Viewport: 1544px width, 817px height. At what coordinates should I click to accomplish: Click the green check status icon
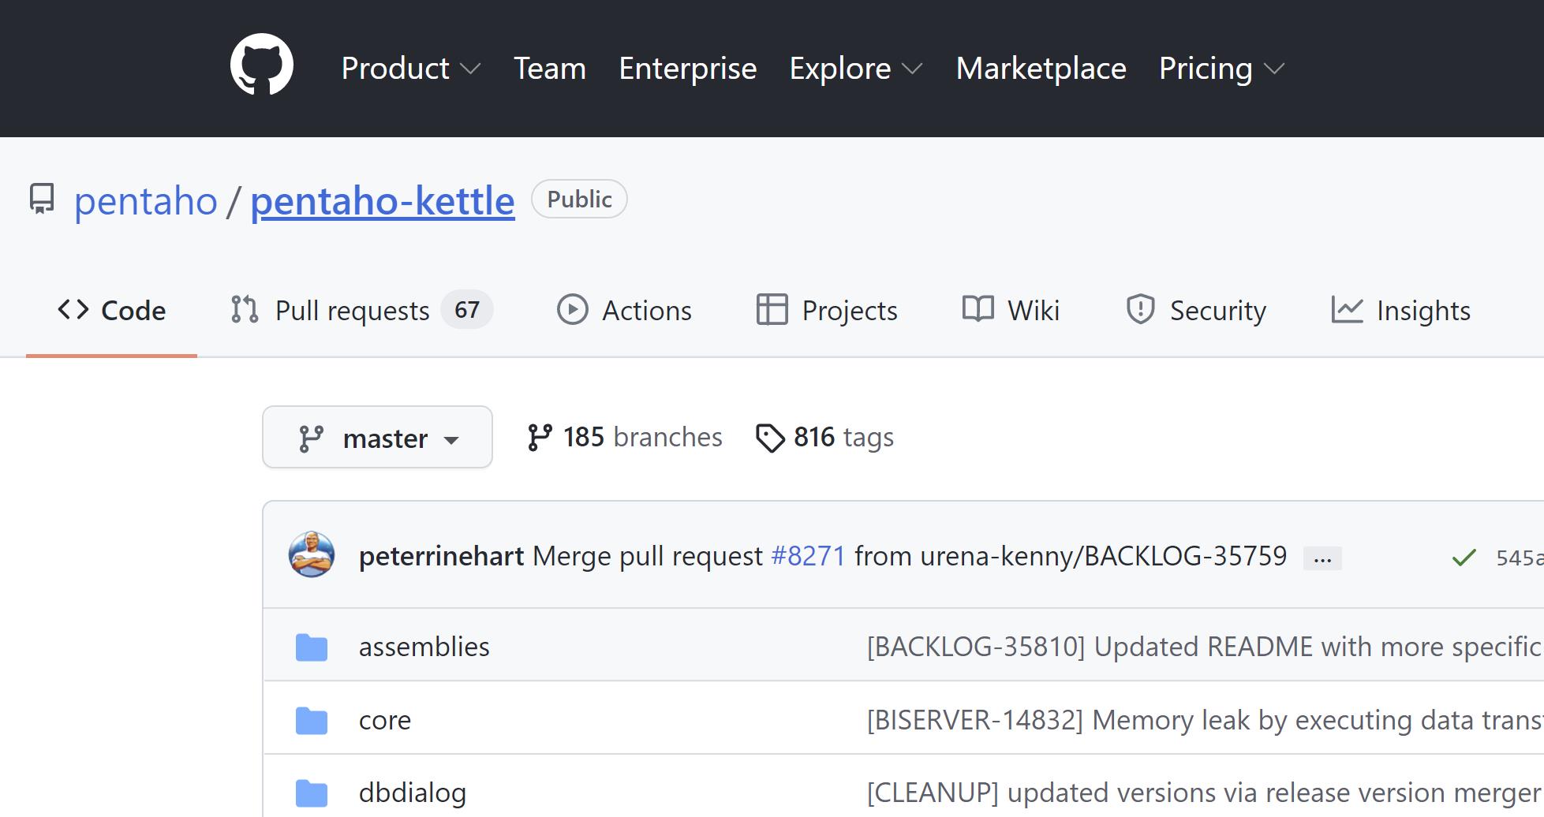(1464, 558)
